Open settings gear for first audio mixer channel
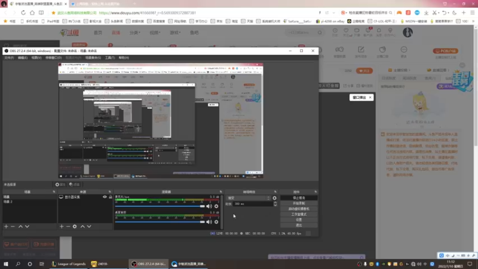This screenshot has width=478, height=269. pyautogui.click(x=216, y=206)
